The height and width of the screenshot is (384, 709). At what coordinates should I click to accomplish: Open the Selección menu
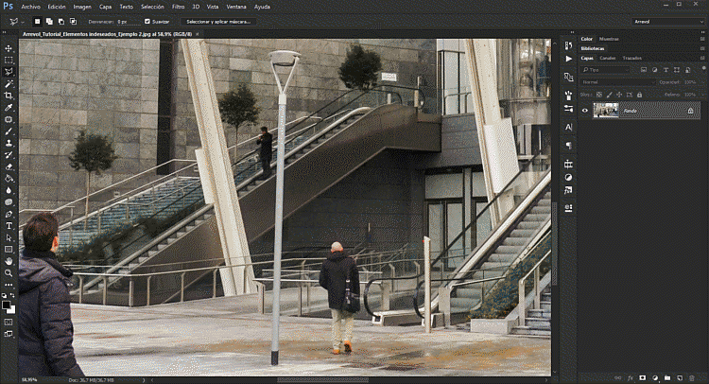pyautogui.click(x=152, y=7)
